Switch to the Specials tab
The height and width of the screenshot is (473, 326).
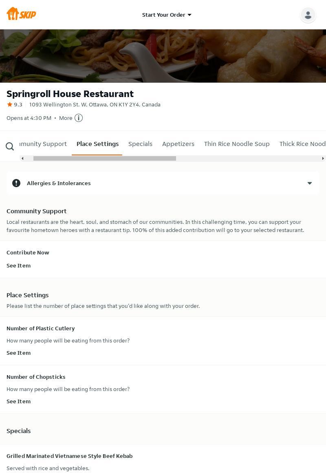click(140, 144)
